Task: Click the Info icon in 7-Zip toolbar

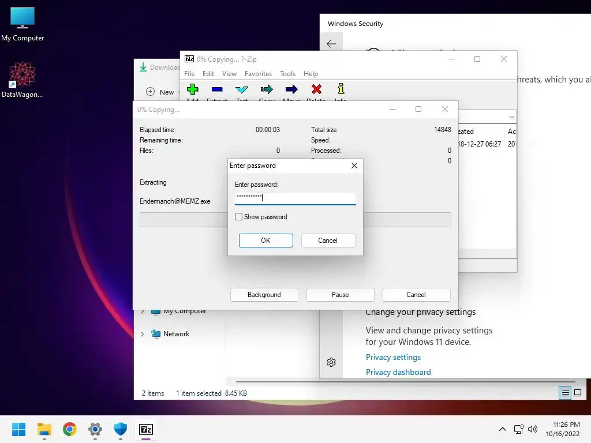Action: (x=341, y=88)
